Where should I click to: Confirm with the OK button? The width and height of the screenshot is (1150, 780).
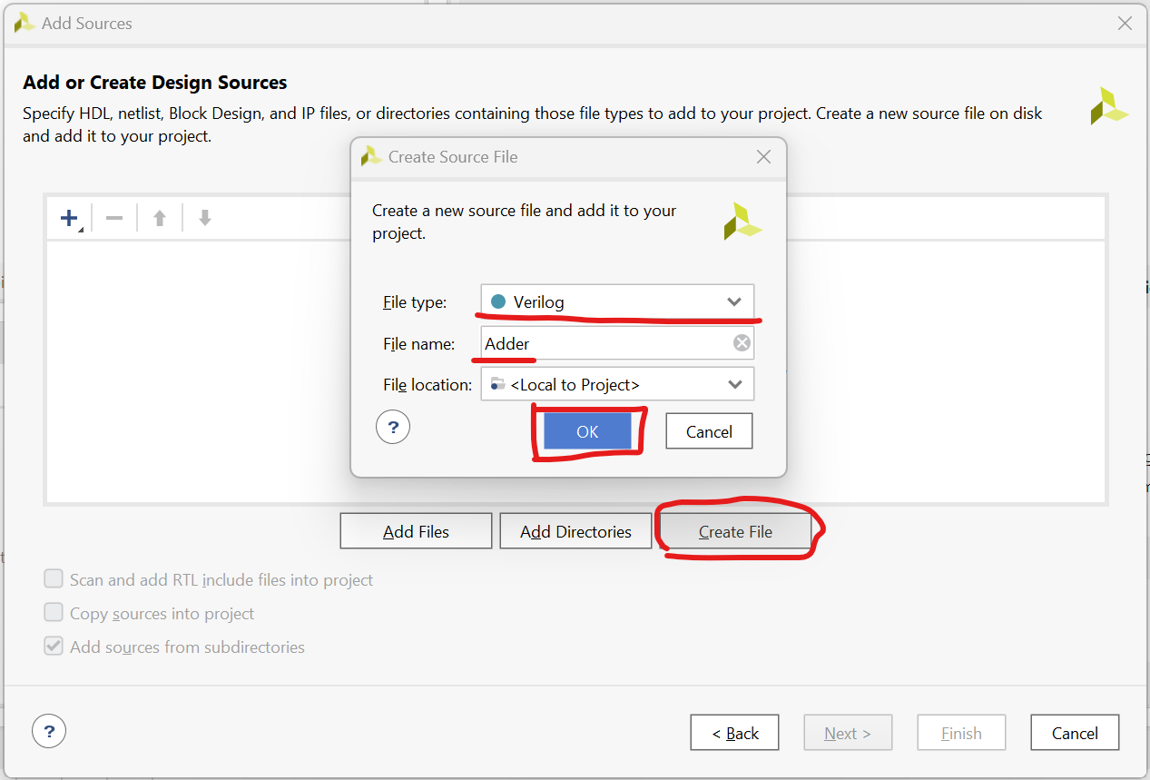click(587, 430)
